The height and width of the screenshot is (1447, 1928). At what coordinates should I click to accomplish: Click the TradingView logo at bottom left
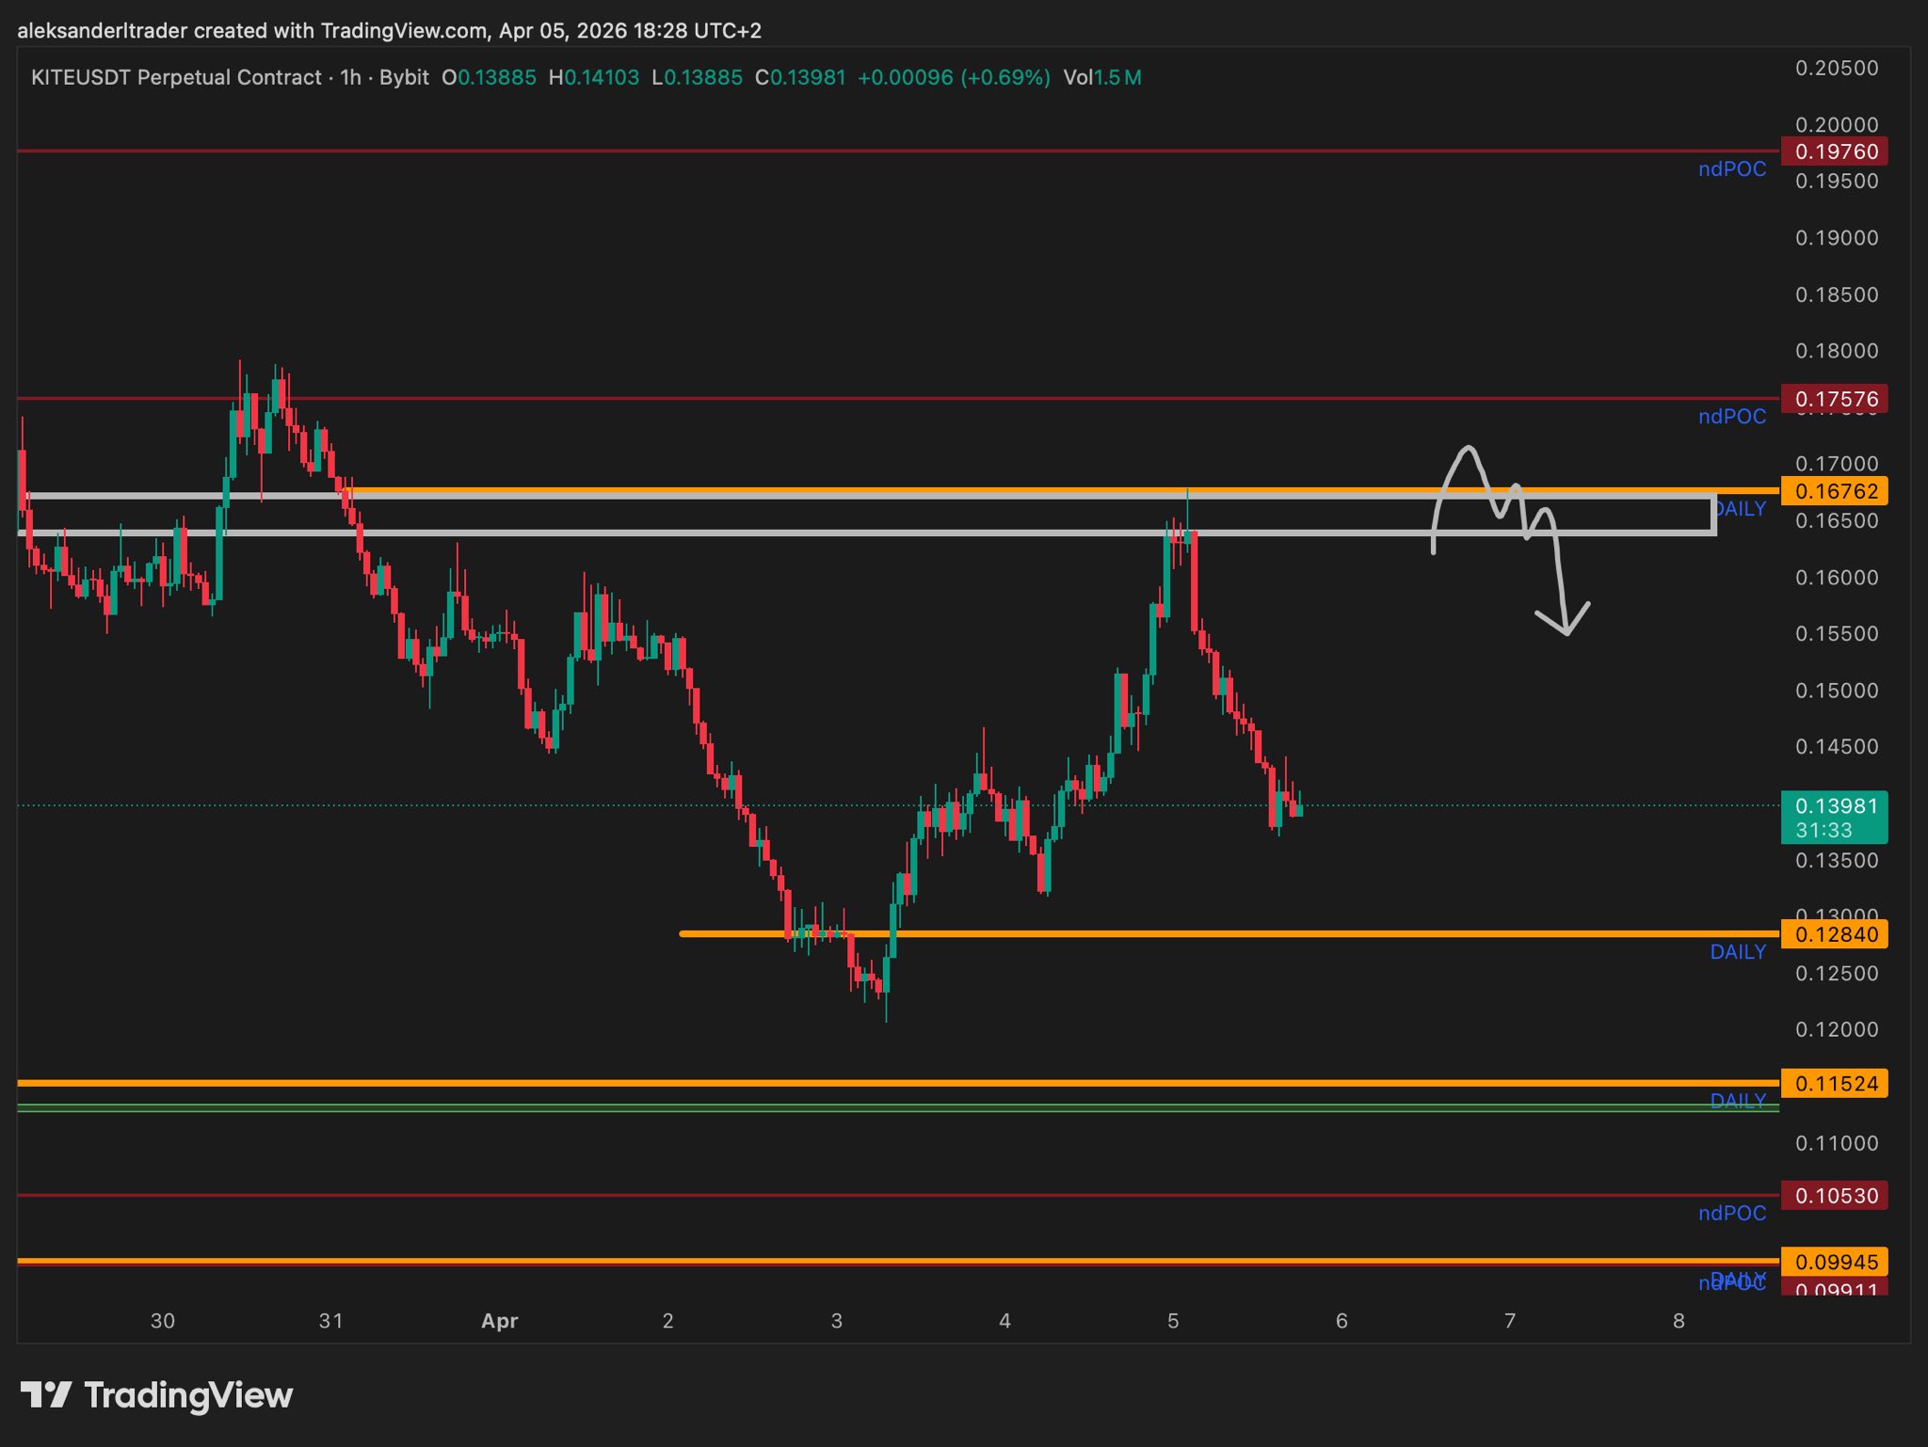click(x=156, y=1394)
